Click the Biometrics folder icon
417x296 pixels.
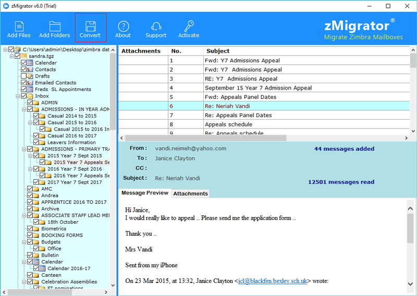click(36, 228)
